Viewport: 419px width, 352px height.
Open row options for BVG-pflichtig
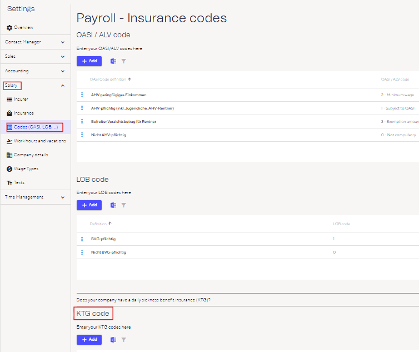click(x=82, y=239)
